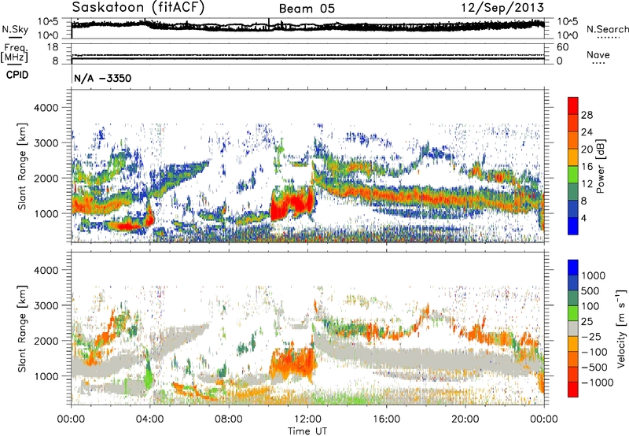Click the 24 tick on Power colorbar
This screenshot has height=436, width=629.
click(587, 132)
